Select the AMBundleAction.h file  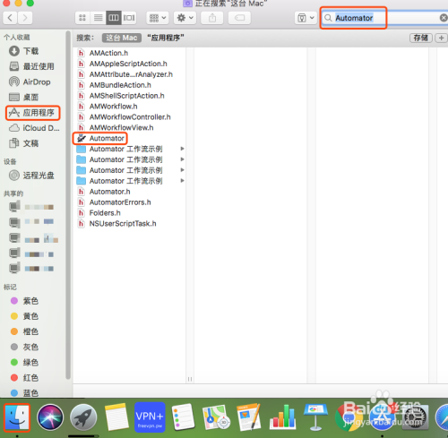[114, 85]
